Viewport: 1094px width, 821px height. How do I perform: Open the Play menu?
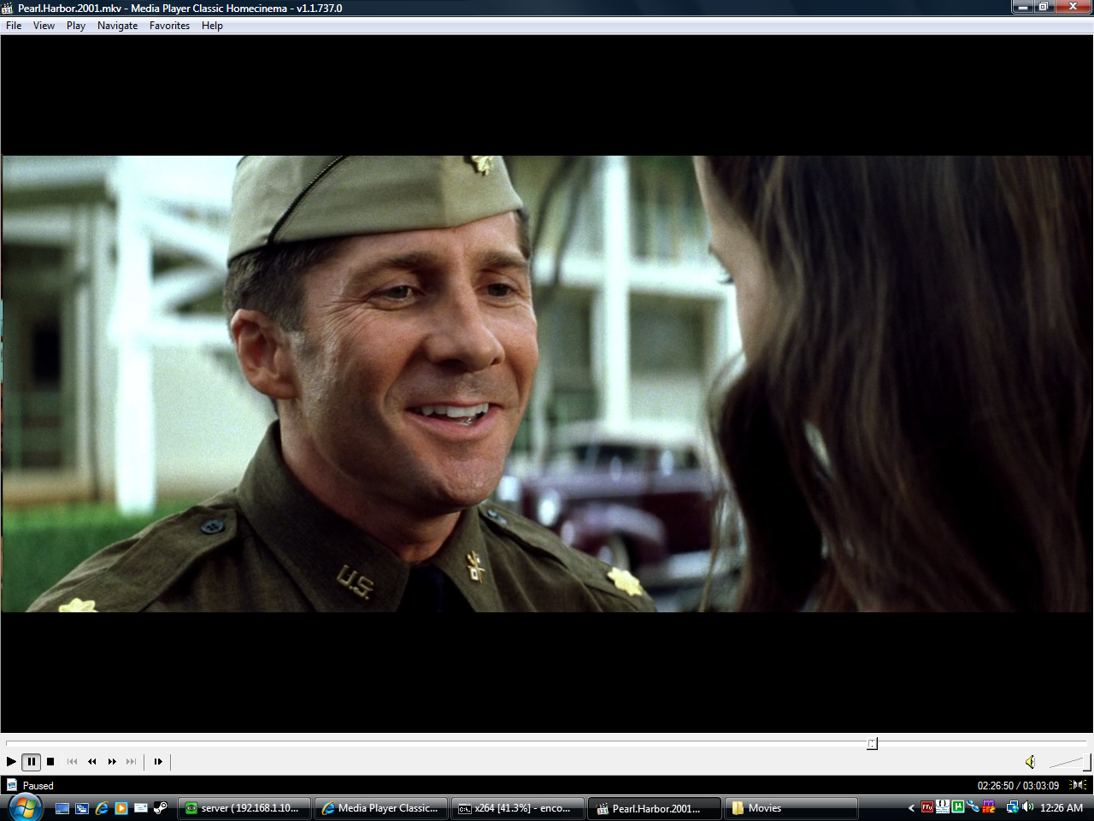coord(76,26)
